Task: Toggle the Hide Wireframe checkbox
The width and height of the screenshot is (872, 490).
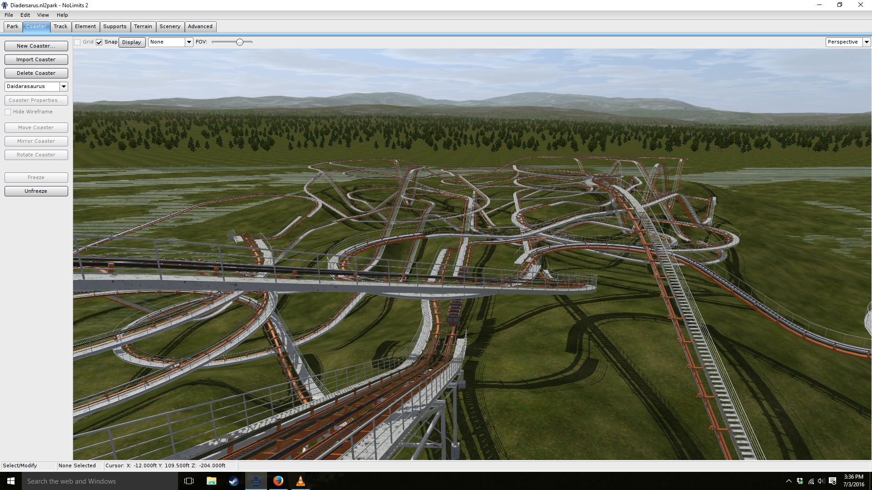Action: click(8, 112)
